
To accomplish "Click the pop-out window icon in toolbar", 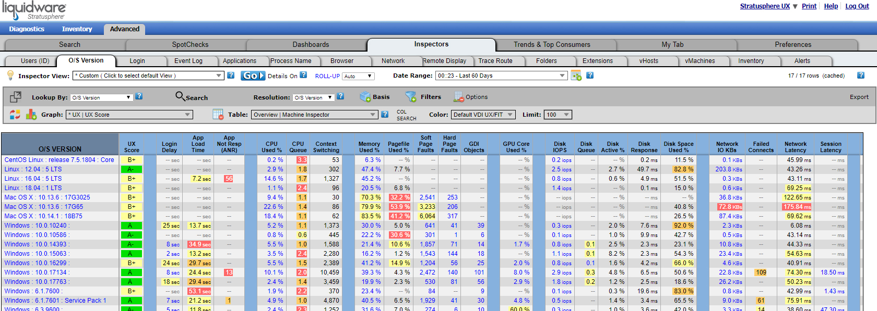I will coord(16,96).
